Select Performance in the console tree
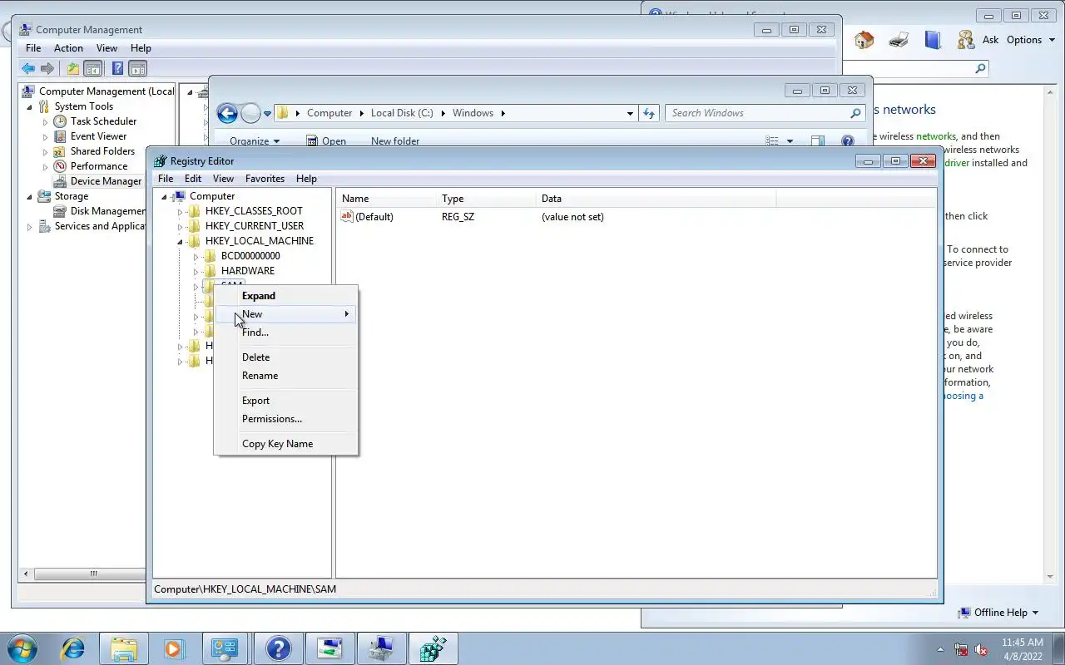The image size is (1065, 665). click(x=99, y=166)
